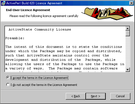Image resolution: width=135 pixels, height=104 pixels.
Task: Select the accept terms radio button
Action: 8,78
